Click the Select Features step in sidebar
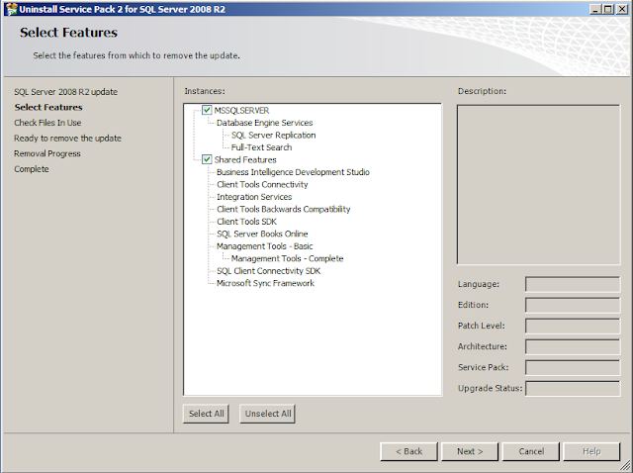Screen dimensions: 633x473 click(48, 107)
